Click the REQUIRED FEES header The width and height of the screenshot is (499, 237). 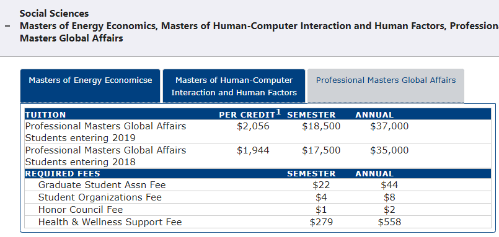(x=63, y=174)
